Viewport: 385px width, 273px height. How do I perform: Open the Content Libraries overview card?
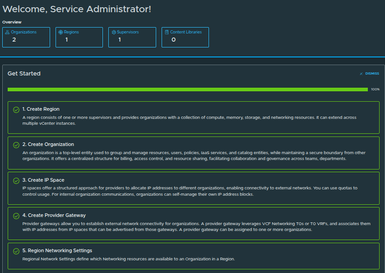[185, 37]
